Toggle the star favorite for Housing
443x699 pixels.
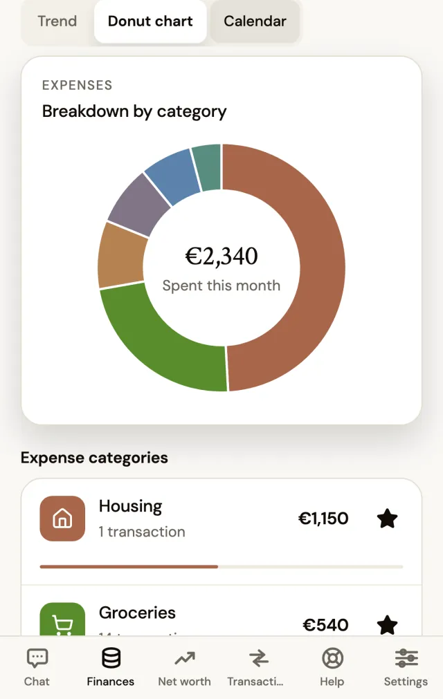pos(387,519)
